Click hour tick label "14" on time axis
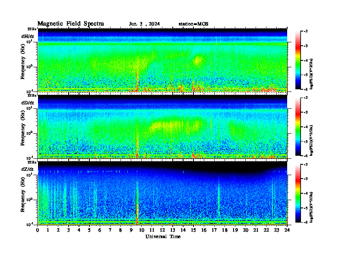Viewport: 342px width, 264px height. pyautogui.click(x=183, y=230)
